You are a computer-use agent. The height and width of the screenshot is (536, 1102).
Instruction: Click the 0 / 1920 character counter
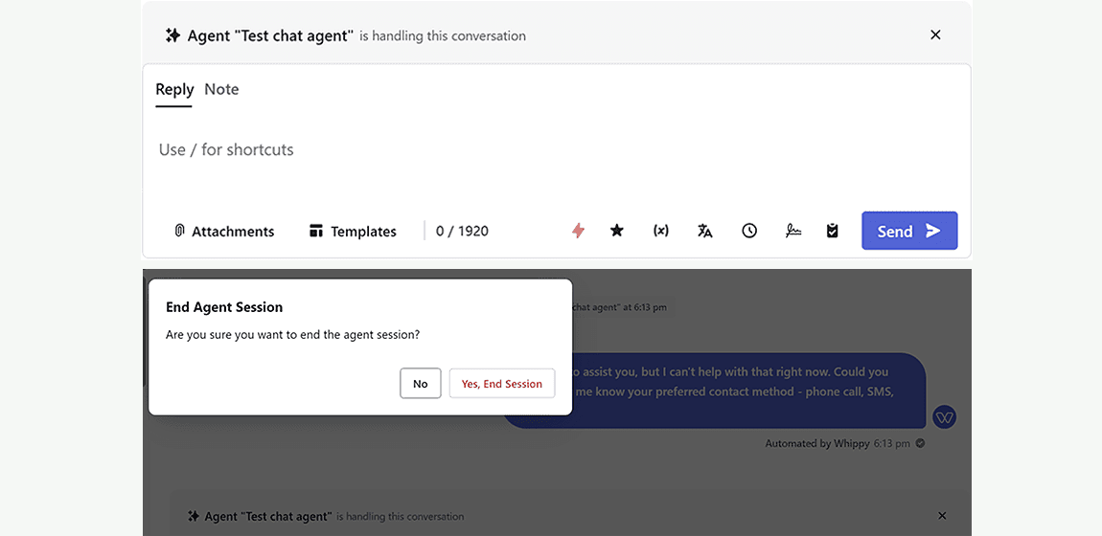point(462,232)
